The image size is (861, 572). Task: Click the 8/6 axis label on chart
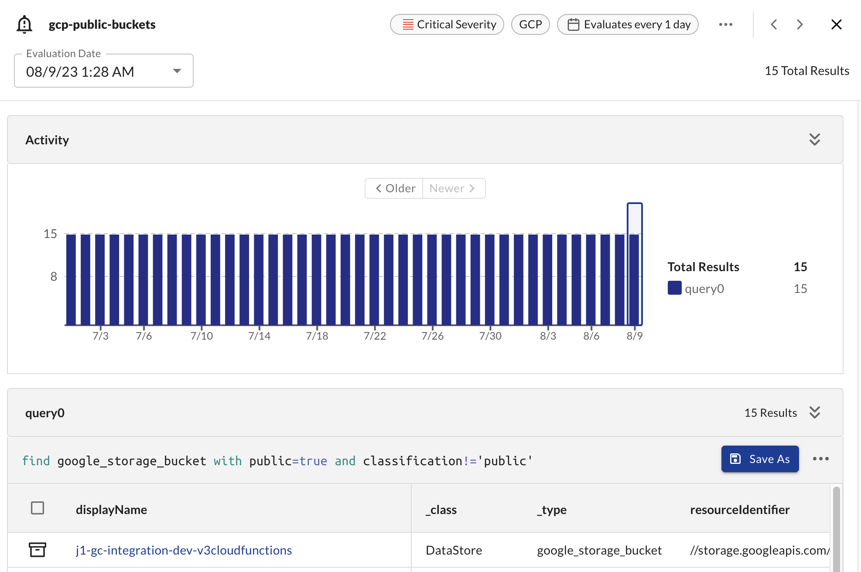[591, 336]
